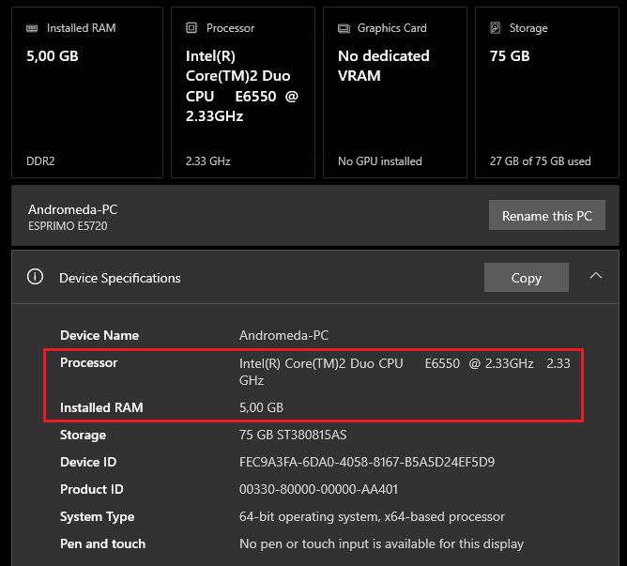Click the Graphics Card icon
Viewport: 627px width, 566px height.
pyautogui.click(x=344, y=28)
